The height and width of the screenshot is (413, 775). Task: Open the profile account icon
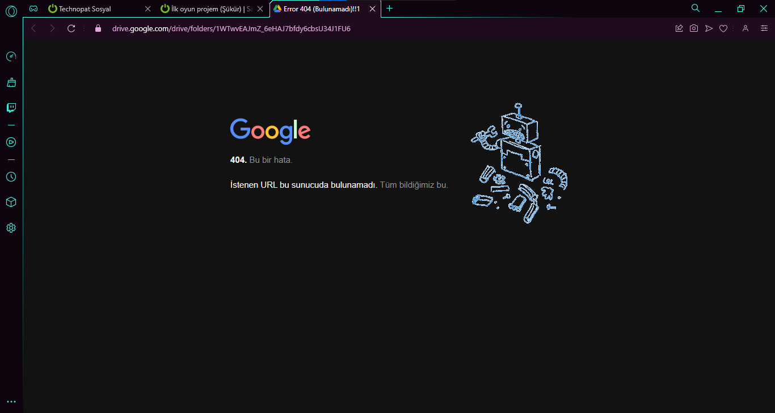pyautogui.click(x=745, y=28)
